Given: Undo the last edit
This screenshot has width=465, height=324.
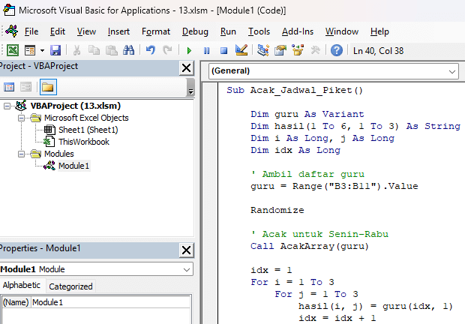Looking at the screenshot, I should tap(150, 50).
